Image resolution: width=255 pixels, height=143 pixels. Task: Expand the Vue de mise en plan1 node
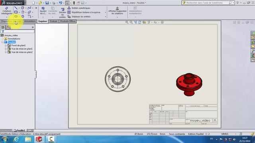[6, 49]
